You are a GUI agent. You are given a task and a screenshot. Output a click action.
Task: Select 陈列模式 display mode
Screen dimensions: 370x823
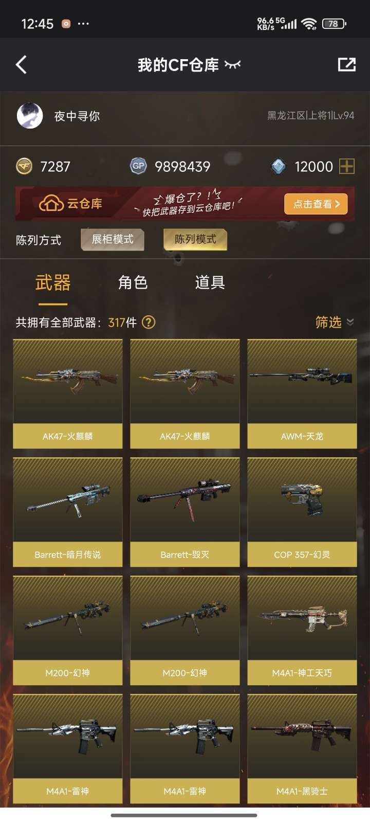pos(195,239)
